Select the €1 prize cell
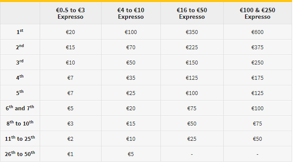The height and width of the screenshot is (163, 293). click(x=71, y=154)
